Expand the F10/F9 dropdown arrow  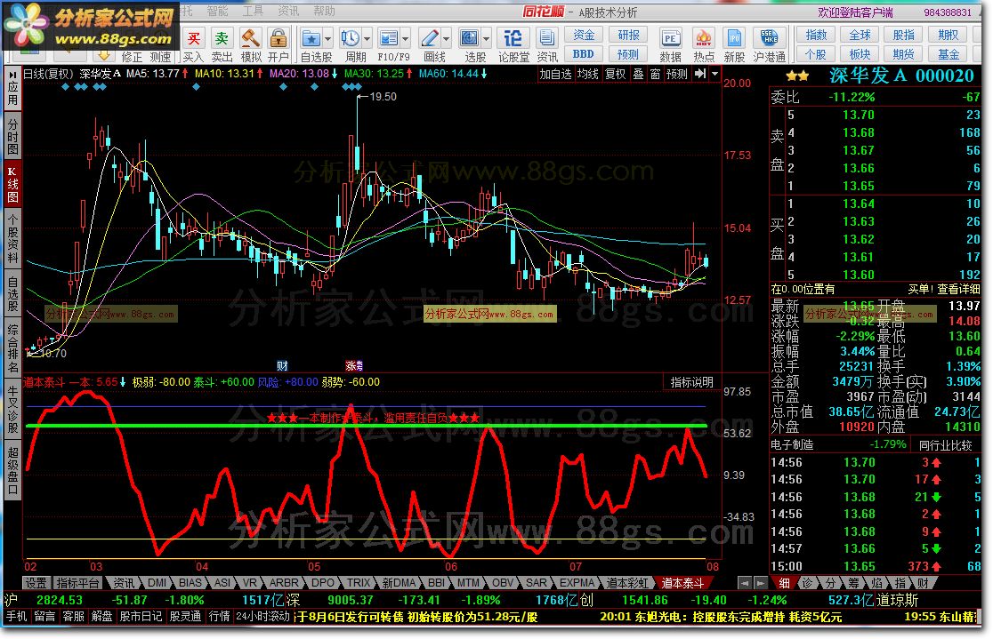406,38
